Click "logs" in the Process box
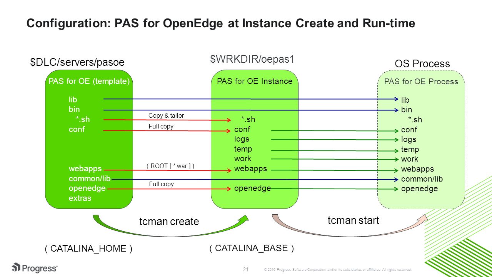The width and height of the screenshot is (492, 277). (409, 139)
